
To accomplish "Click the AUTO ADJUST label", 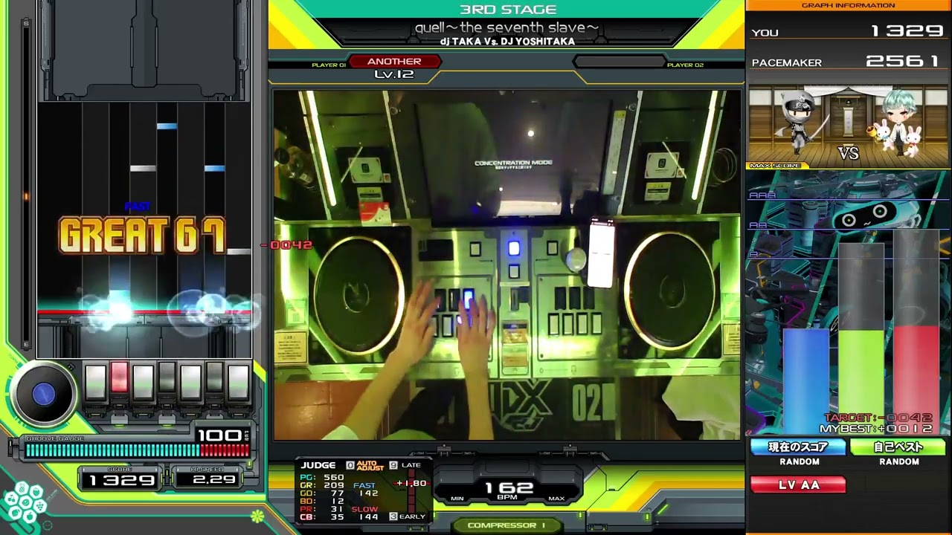I will pyautogui.click(x=370, y=465).
